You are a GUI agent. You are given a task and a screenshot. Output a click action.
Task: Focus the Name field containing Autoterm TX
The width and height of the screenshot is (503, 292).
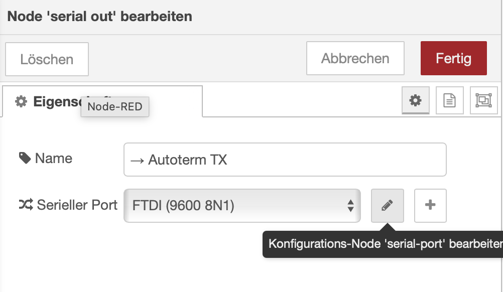[x=285, y=160]
